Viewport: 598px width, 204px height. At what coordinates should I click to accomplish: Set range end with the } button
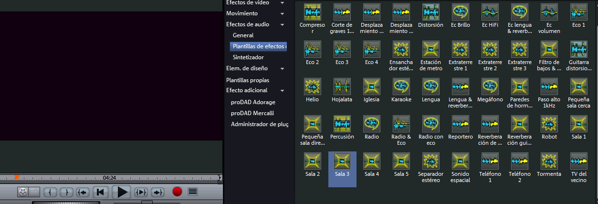coord(66,192)
